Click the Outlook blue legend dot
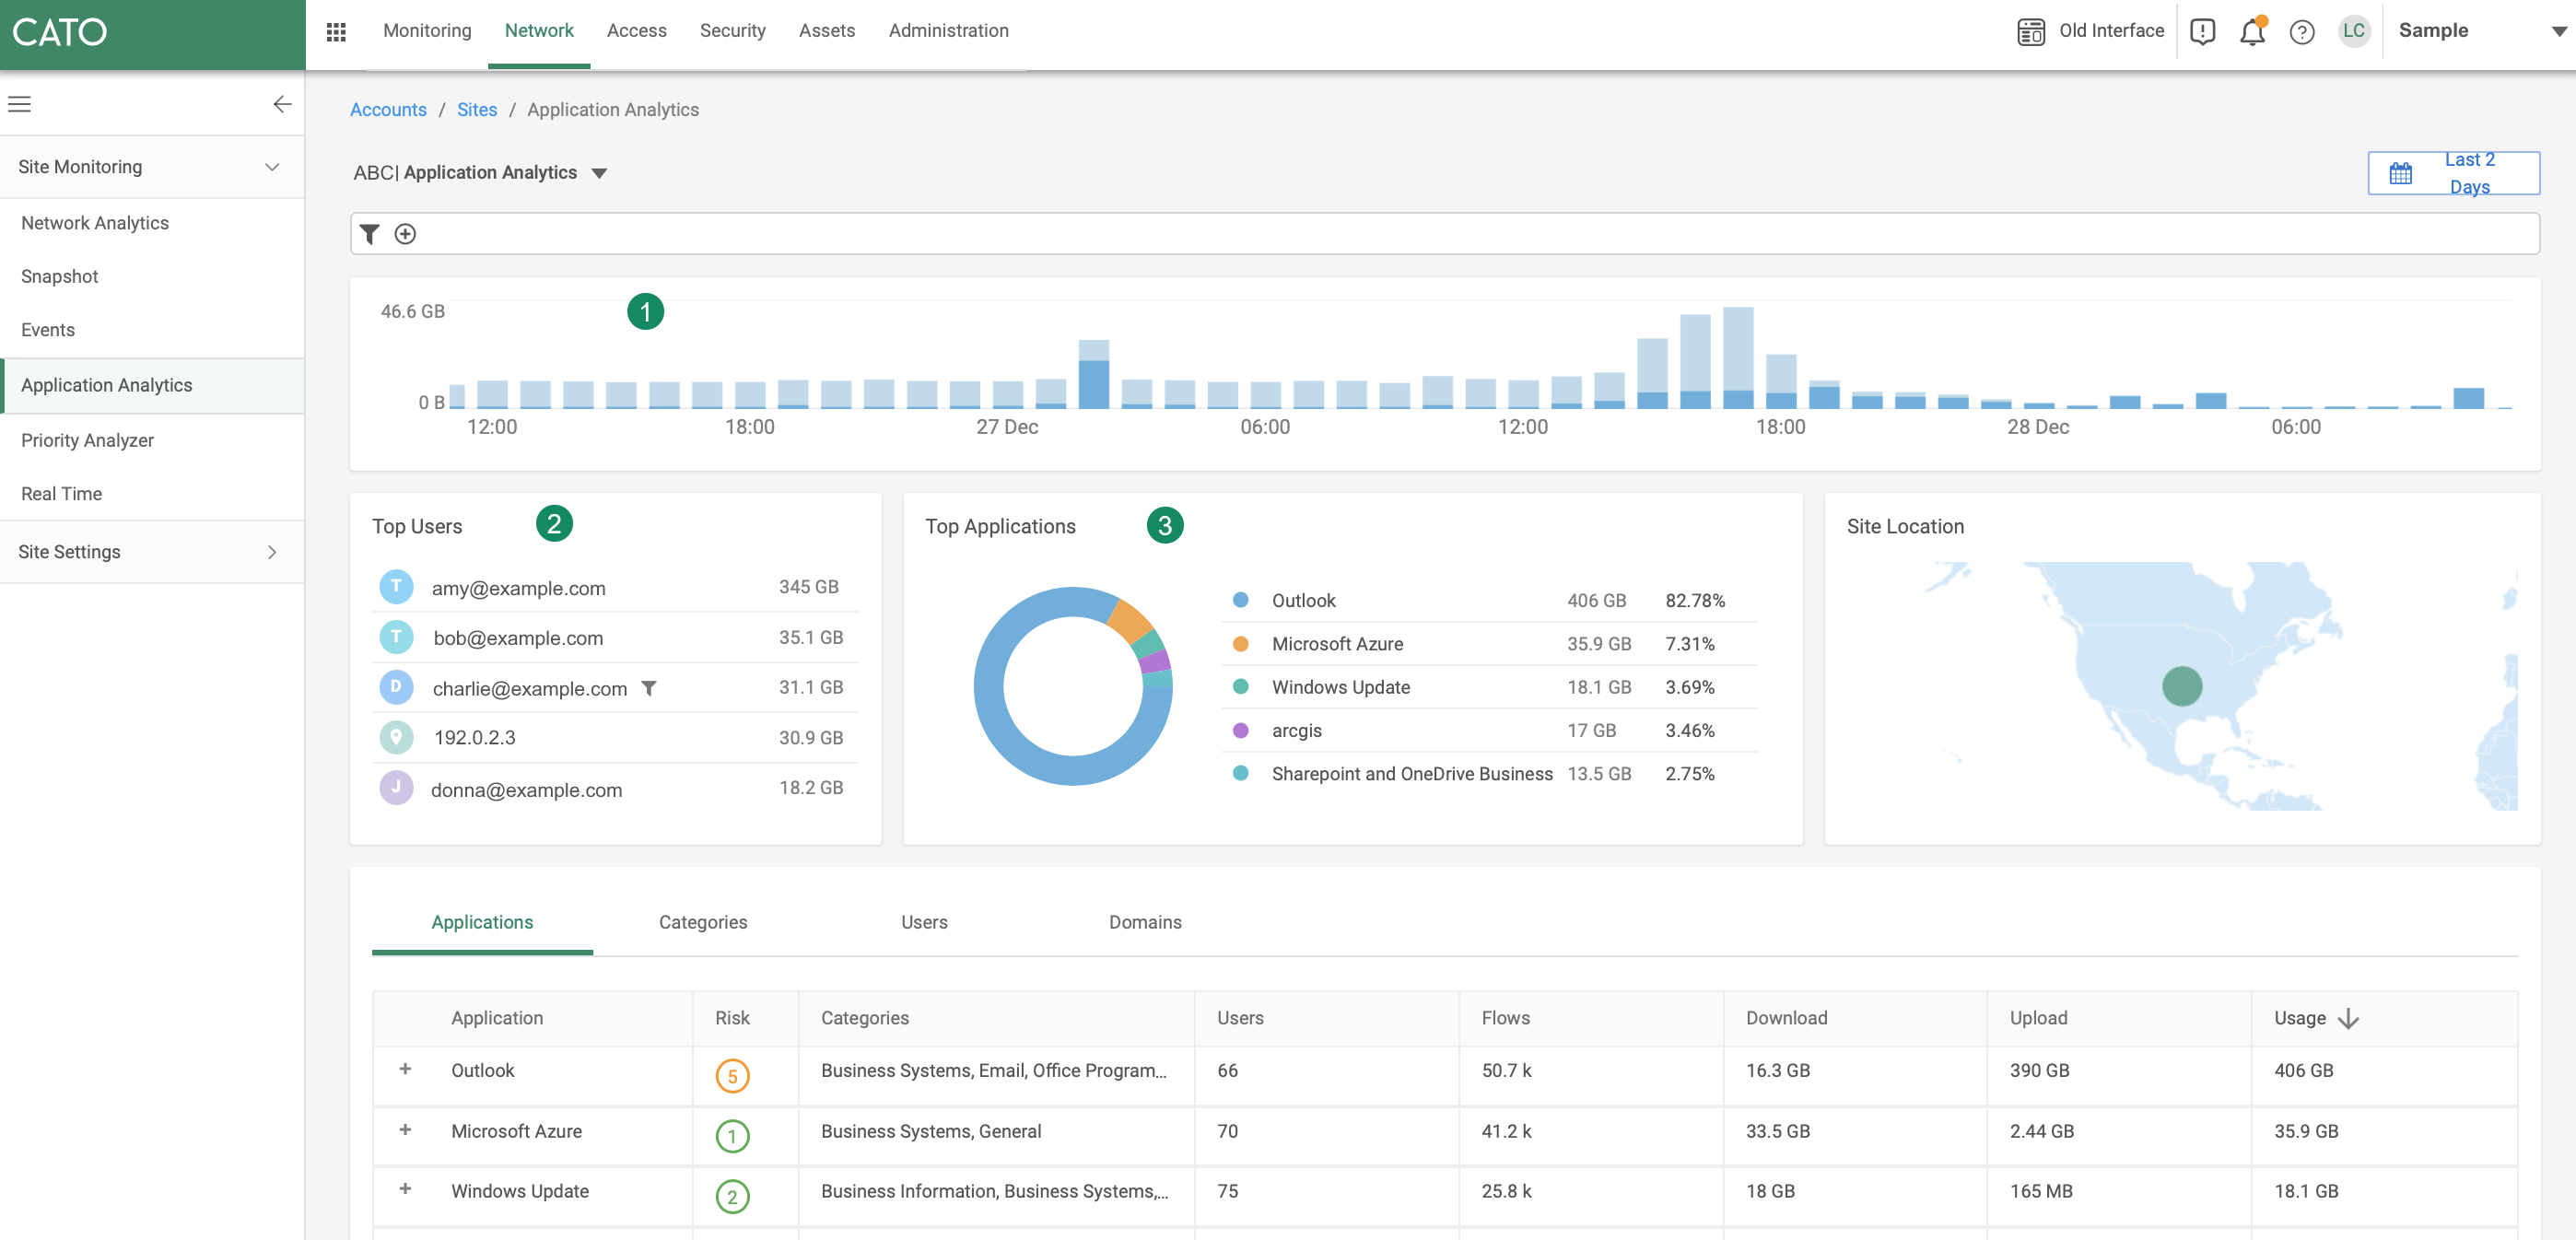The width and height of the screenshot is (2576, 1240). [1240, 600]
